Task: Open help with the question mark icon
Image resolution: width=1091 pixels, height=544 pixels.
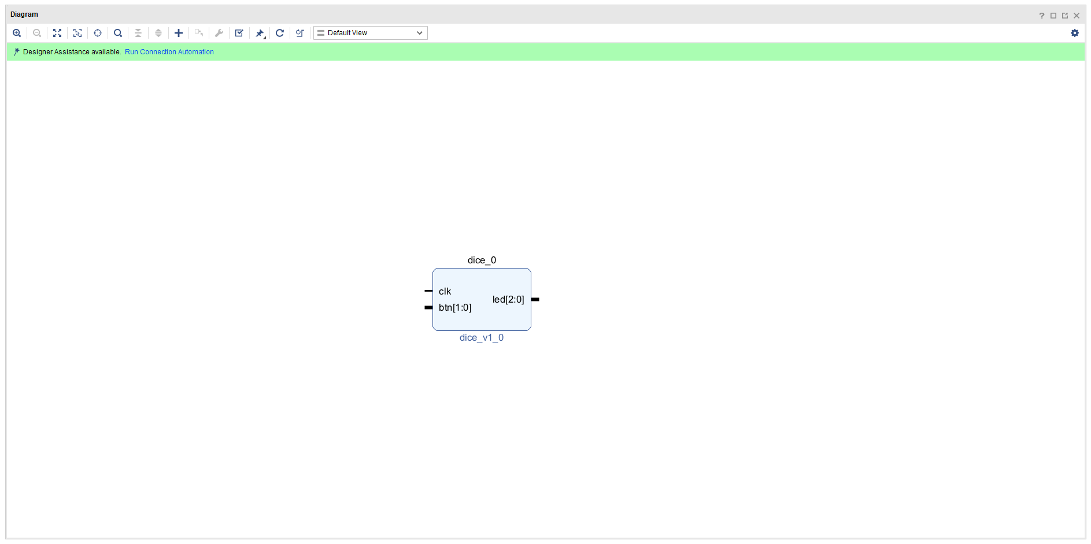Action: pyautogui.click(x=1042, y=16)
